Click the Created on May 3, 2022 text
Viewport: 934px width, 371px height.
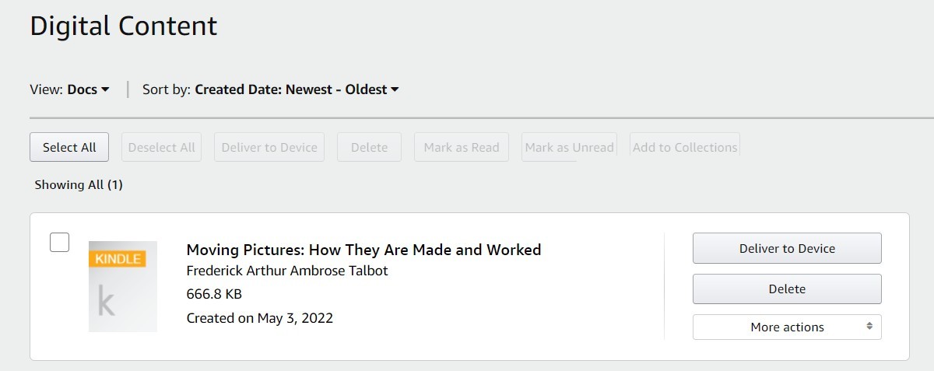pos(260,317)
